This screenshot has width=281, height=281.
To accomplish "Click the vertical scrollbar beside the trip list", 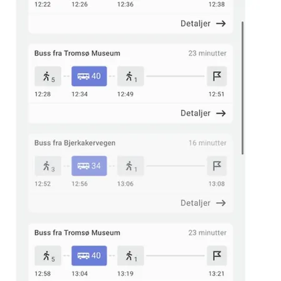I will pos(242,88).
